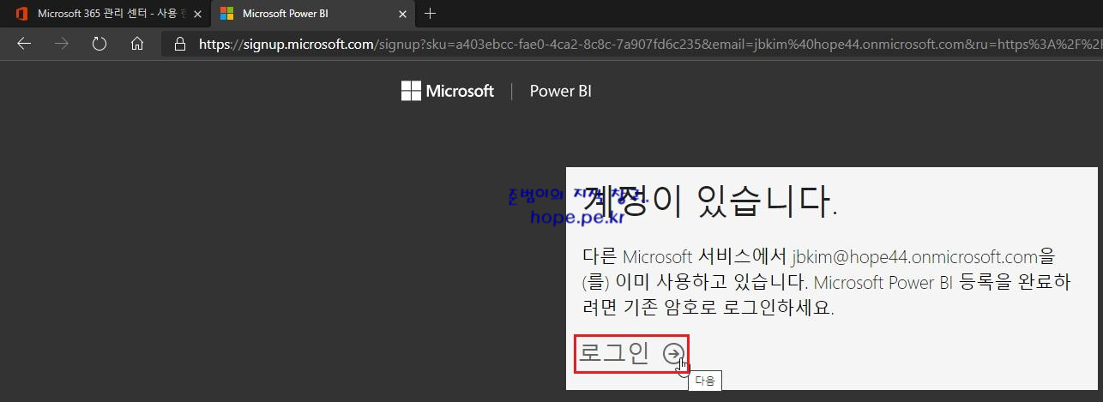Click the Microsoft logo in header
This screenshot has width=1103, height=402.
(x=448, y=91)
